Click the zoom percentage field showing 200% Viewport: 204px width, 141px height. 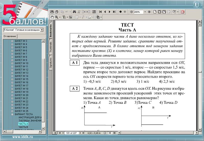(x=138, y=12)
